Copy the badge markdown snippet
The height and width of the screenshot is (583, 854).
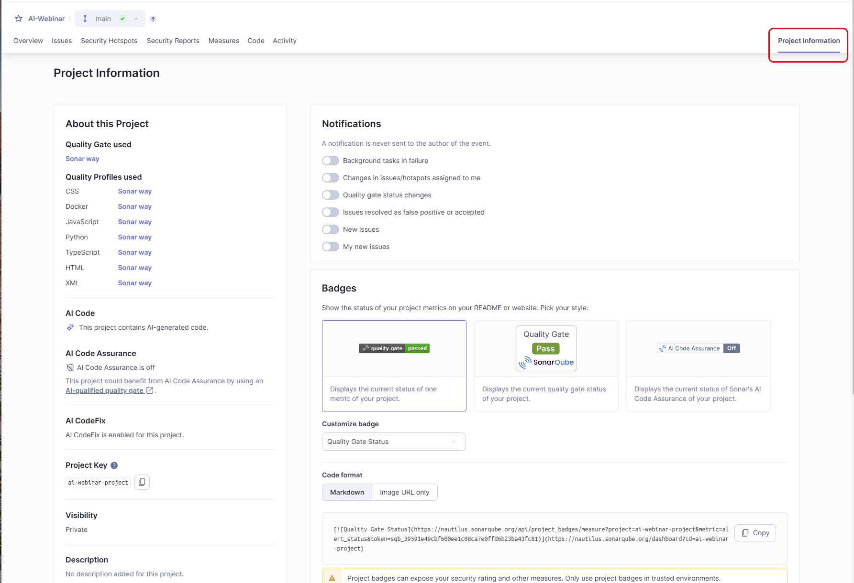(x=755, y=533)
